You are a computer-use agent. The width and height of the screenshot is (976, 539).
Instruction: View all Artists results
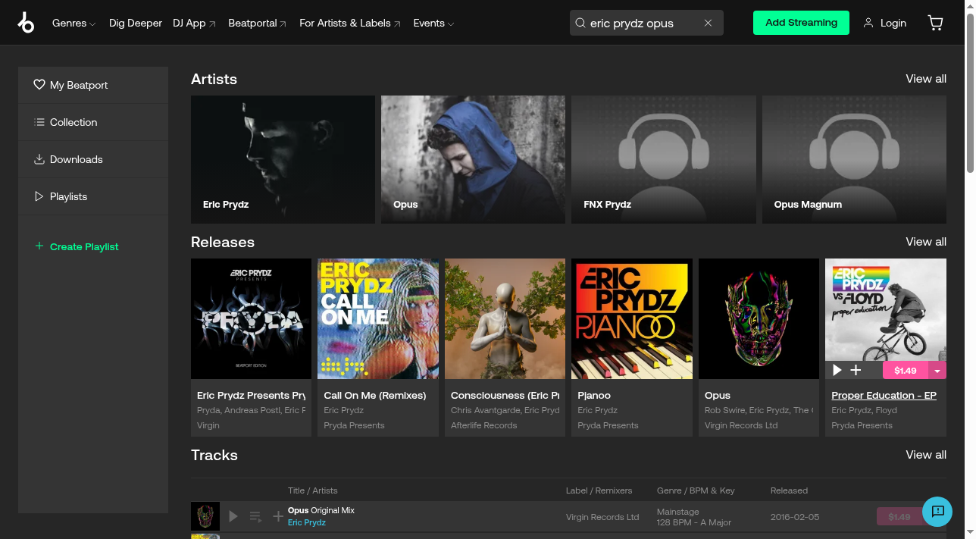click(926, 79)
